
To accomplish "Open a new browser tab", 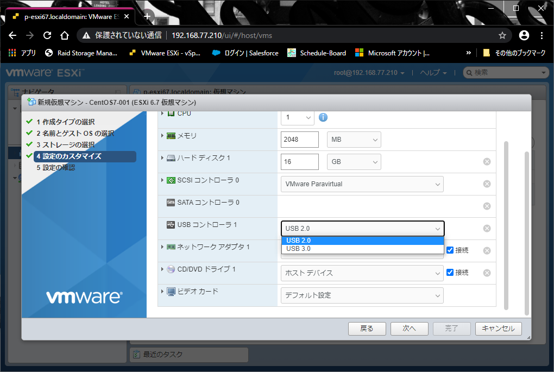I will (x=147, y=16).
